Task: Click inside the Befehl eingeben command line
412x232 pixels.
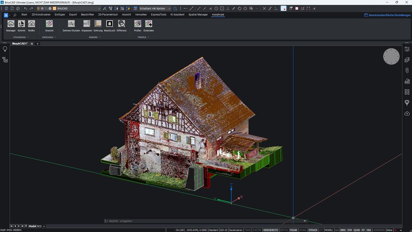Action: click(x=154, y=221)
